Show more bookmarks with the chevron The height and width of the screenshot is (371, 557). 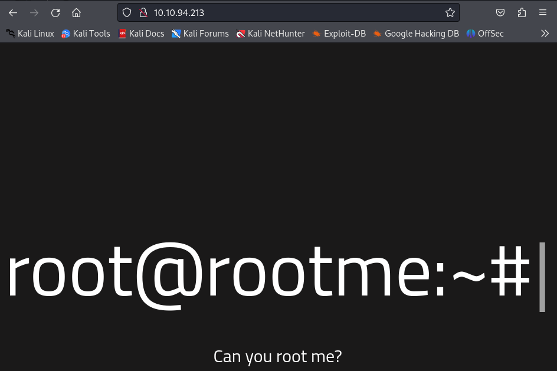(x=545, y=34)
